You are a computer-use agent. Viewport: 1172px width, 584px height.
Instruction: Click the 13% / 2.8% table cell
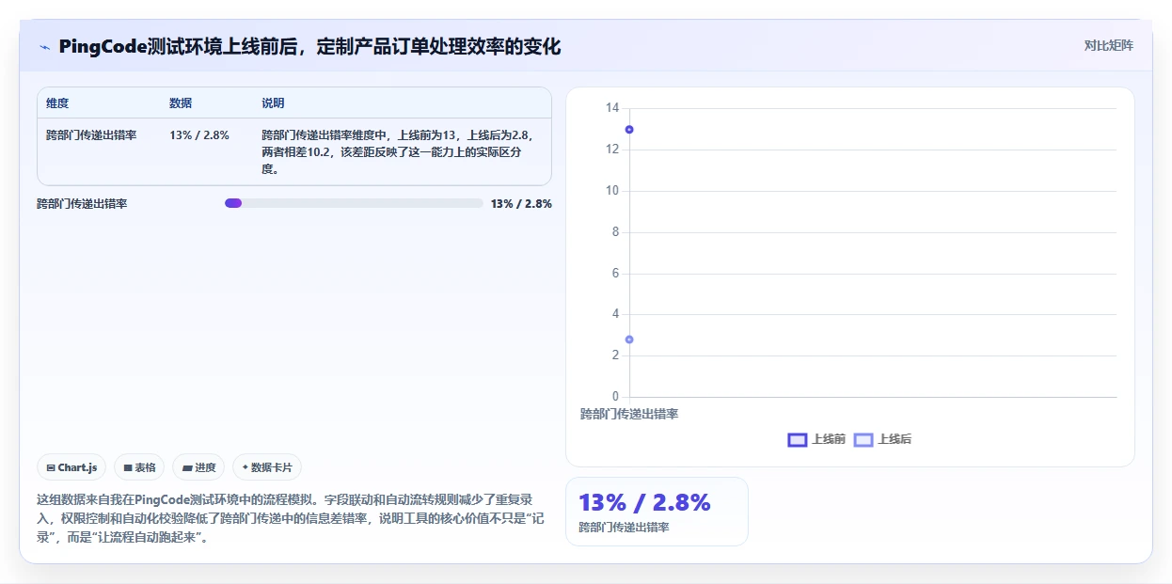point(199,135)
